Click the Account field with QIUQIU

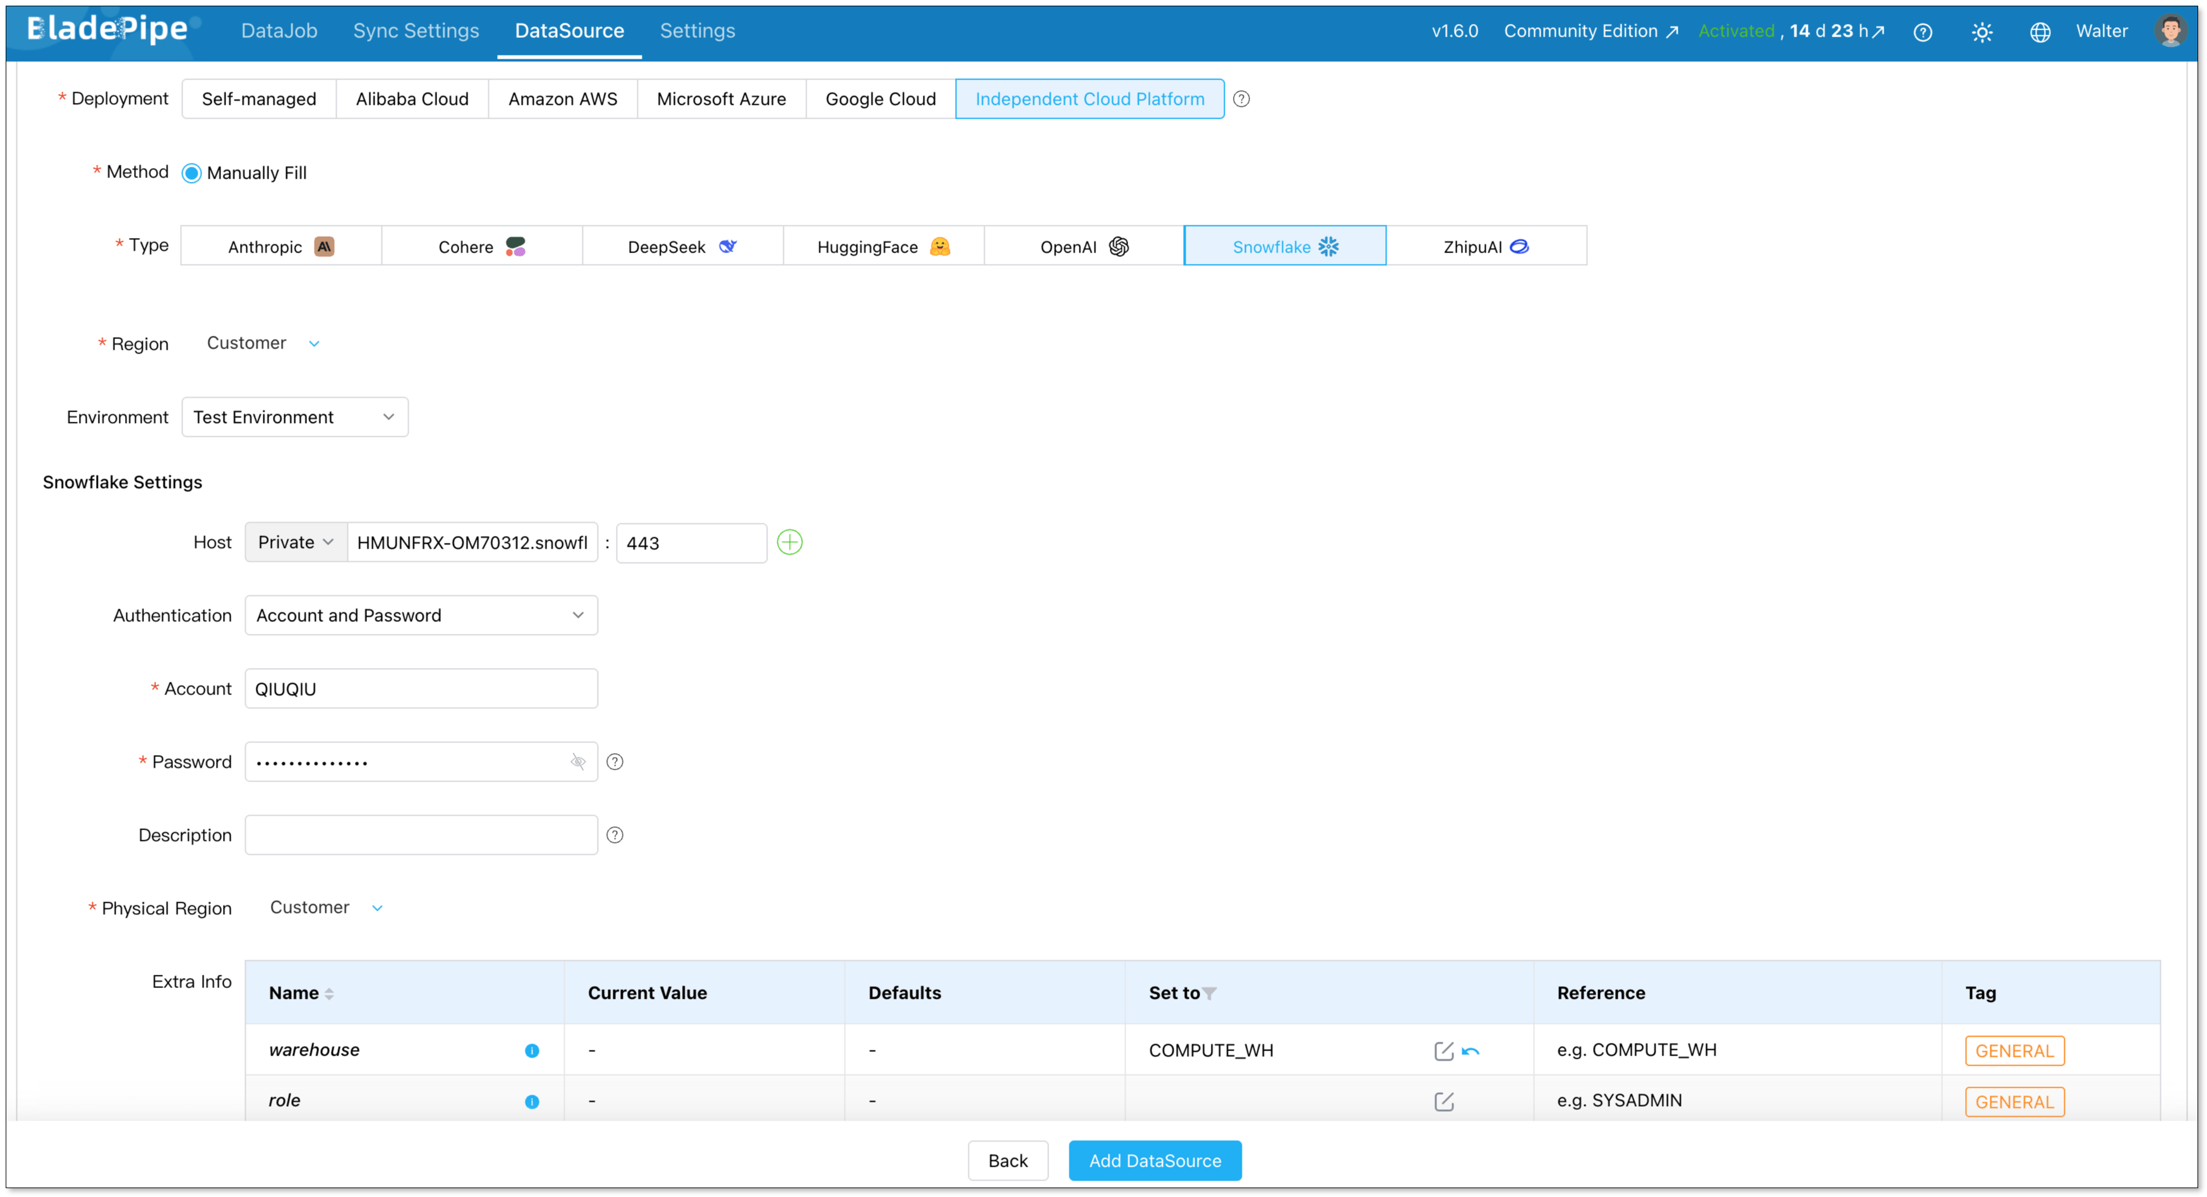tap(421, 688)
